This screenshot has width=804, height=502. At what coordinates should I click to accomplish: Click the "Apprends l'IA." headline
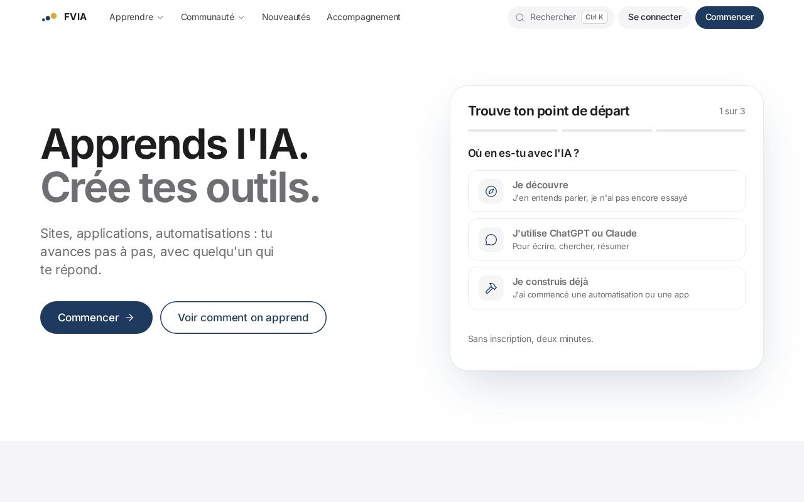click(x=174, y=144)
